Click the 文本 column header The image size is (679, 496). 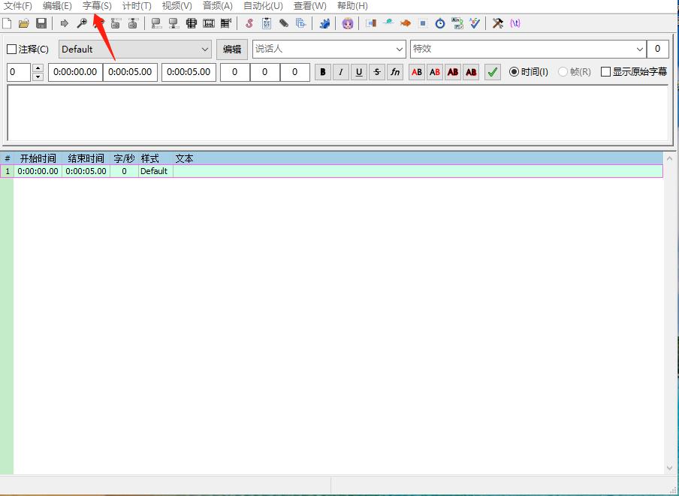[x=185, y=158]
